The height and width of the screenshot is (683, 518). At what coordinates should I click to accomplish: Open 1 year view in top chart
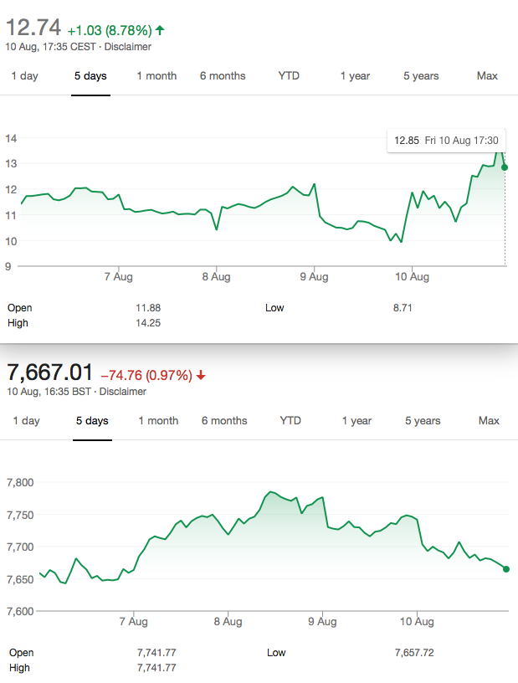coord(355,76)
